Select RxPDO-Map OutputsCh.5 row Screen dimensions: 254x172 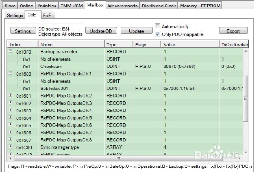tap(125, 118)
